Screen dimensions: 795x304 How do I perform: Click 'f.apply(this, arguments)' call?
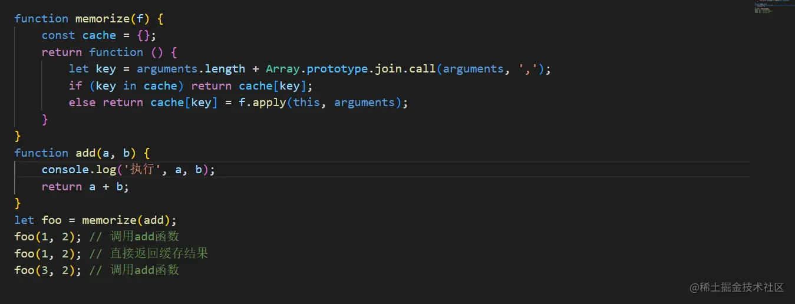click(321, 103)
